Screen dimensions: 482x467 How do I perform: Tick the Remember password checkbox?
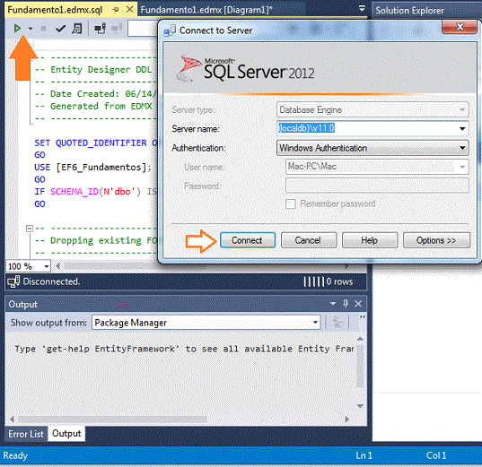pos(291,203)
